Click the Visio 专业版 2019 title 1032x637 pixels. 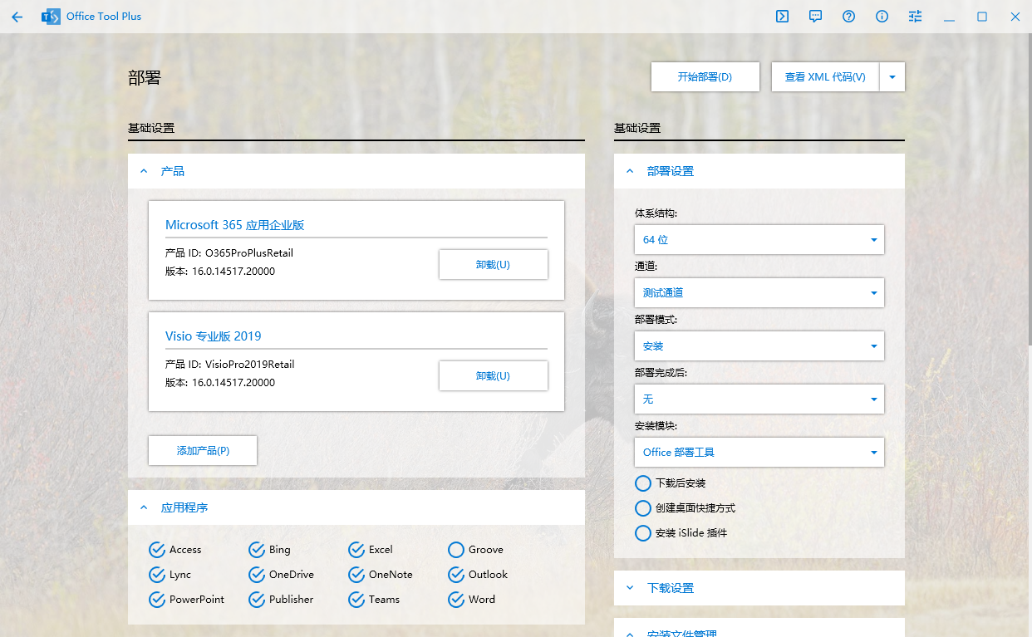click(213, 336)
